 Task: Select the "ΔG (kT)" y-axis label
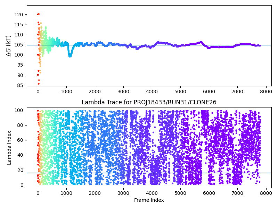pos(8,46)
